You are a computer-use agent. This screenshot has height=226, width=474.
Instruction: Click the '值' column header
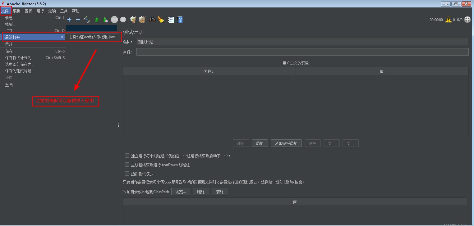pyautogui.click(x=382, y=71)
